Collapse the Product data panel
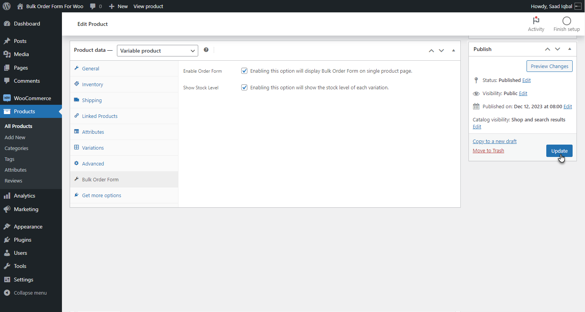Screen dimensions: 585x312 453,51
